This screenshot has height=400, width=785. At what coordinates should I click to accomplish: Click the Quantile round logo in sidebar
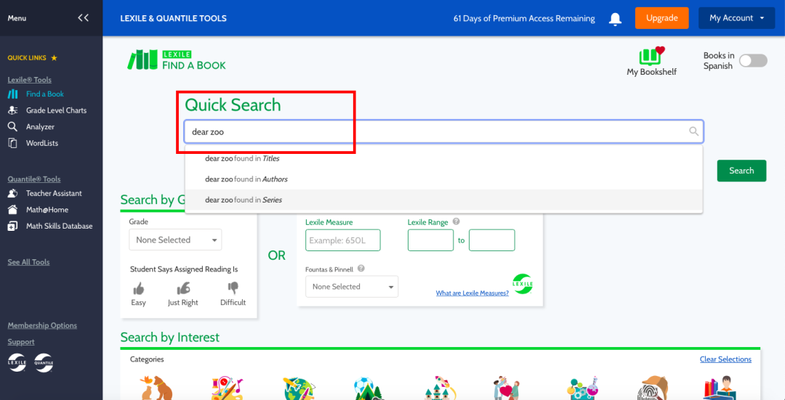(44, 362)
